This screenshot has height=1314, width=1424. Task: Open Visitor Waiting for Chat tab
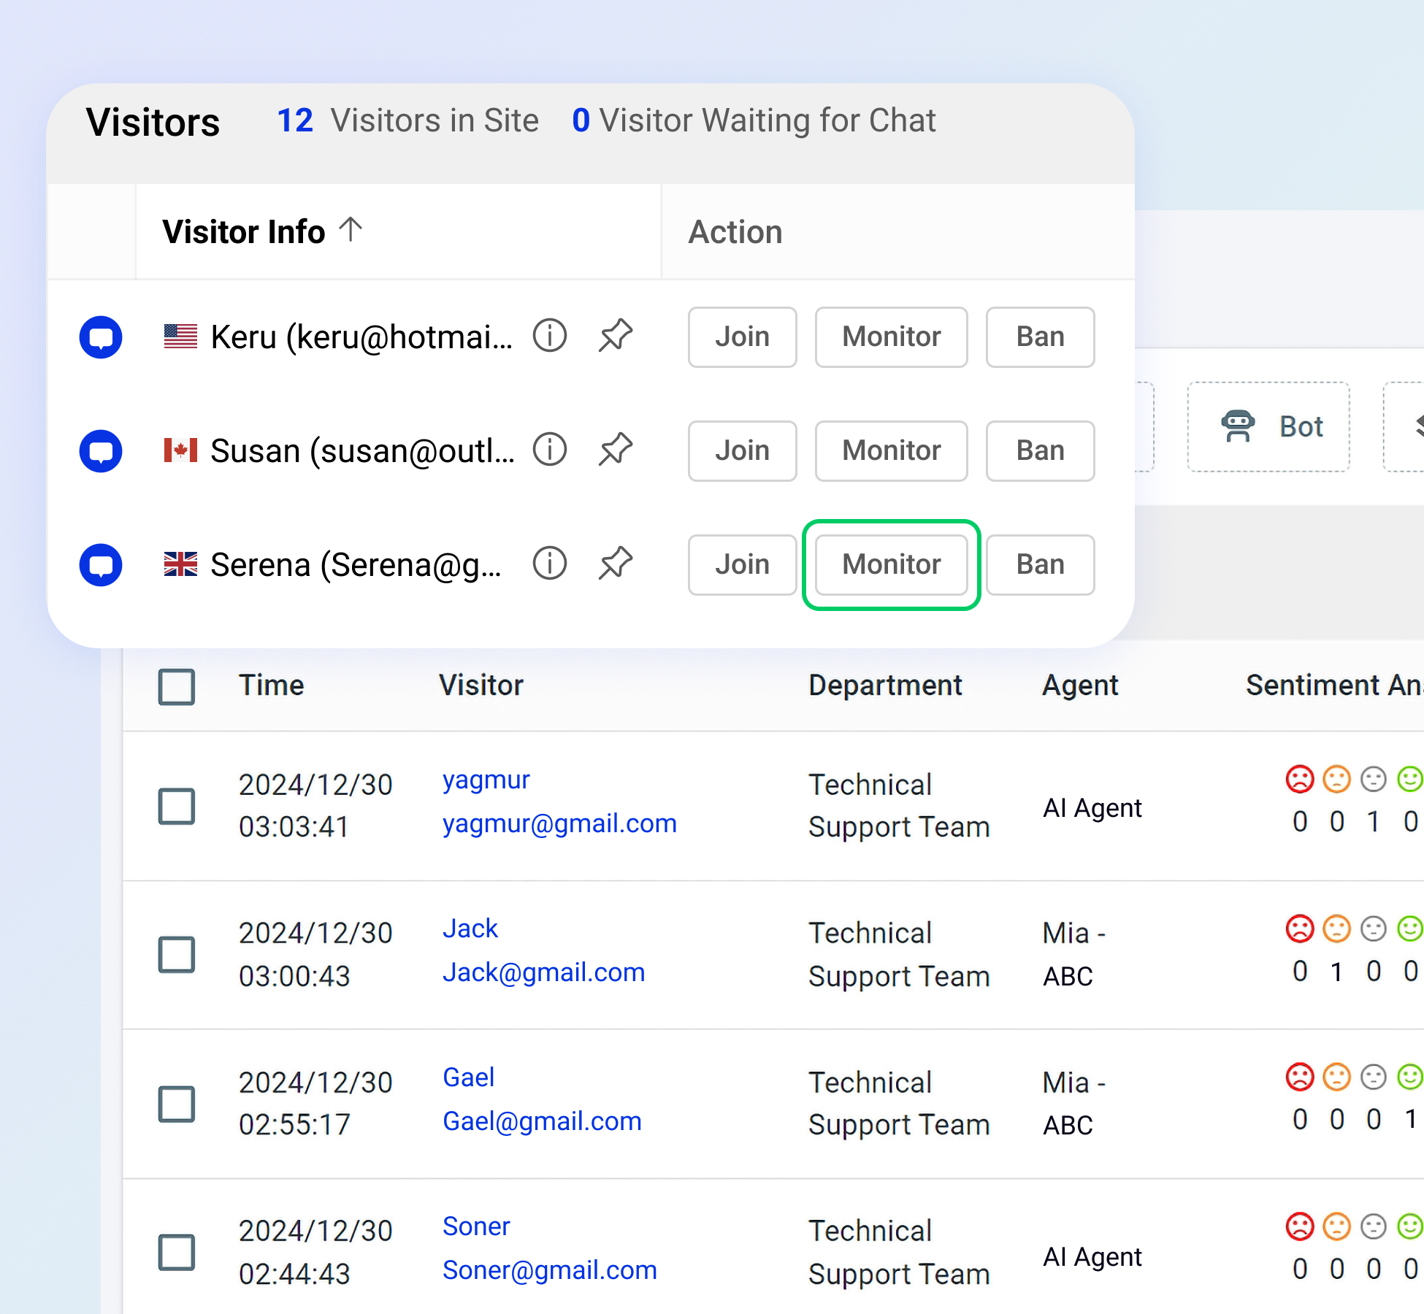tap(753, 120)
